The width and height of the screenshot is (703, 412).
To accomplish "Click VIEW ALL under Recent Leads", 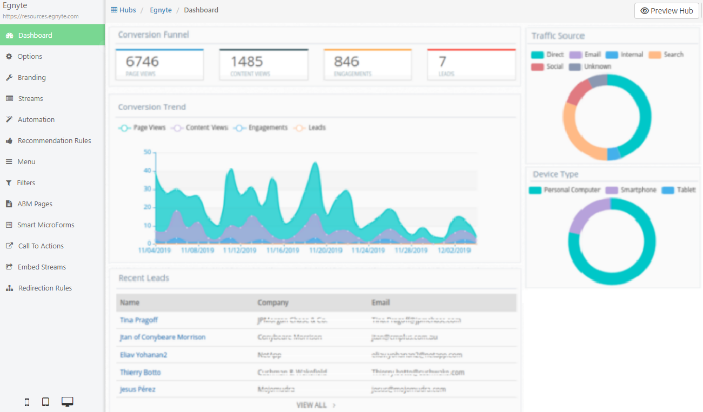I will click(316, 405).
